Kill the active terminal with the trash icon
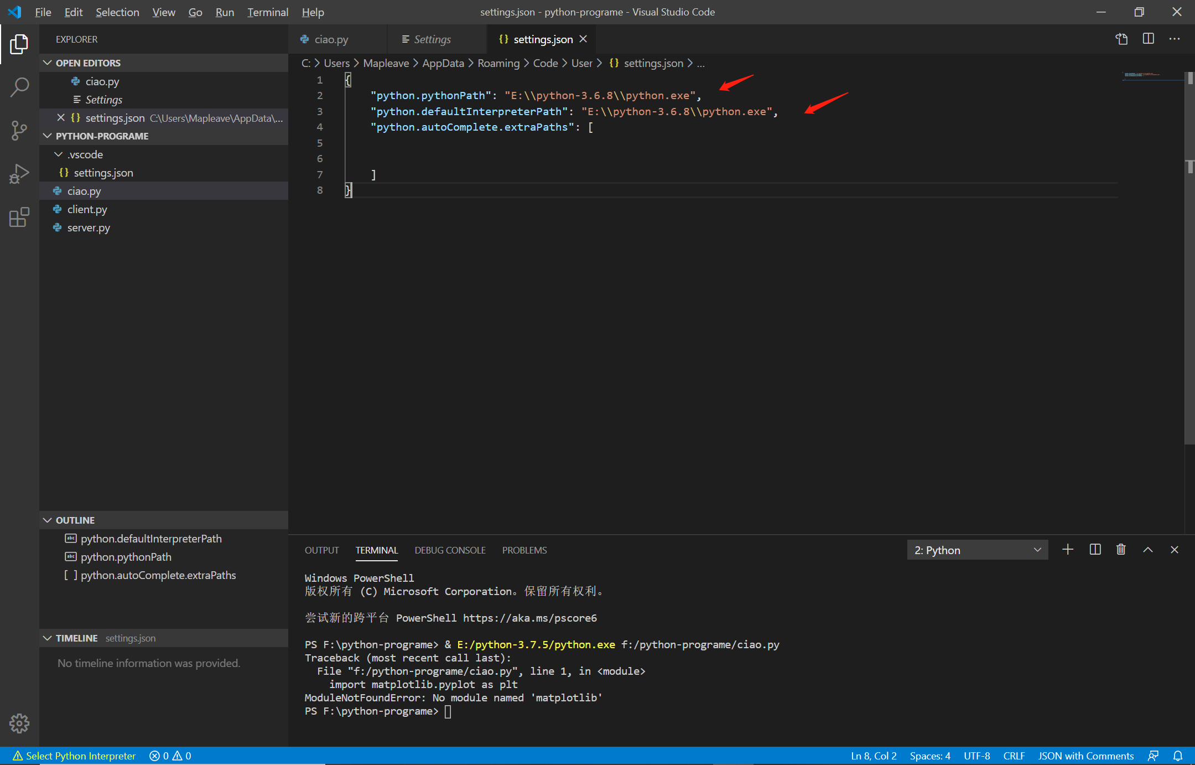Screen dimensions: 1195x765 (1121, 549)
